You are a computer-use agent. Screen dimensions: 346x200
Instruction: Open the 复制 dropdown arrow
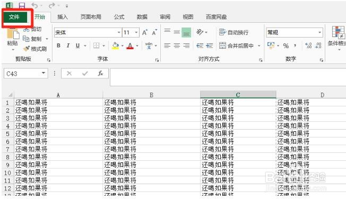47,39
